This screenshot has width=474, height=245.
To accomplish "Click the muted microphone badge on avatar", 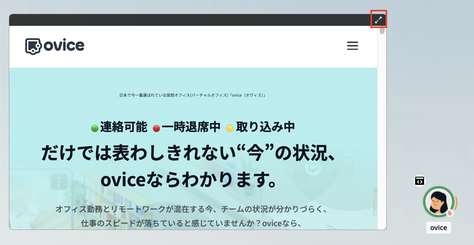I will click(x=450, y=213).
